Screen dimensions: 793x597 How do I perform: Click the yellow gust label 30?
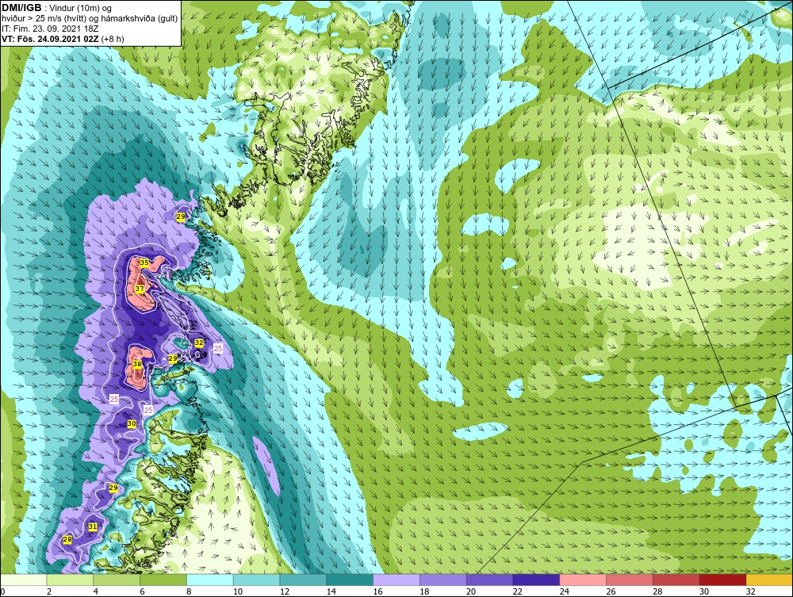coord(132,423)
